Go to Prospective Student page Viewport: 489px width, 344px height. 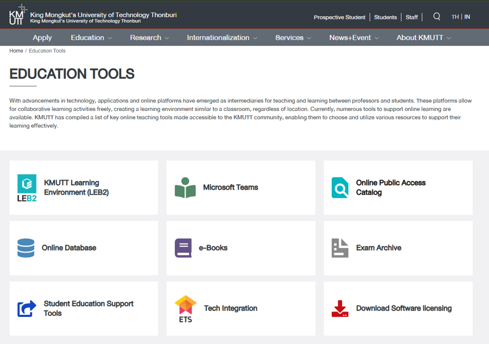coord(340,17)
